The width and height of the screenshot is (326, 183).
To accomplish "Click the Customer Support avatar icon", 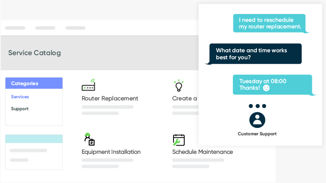I will click(257, 120).
